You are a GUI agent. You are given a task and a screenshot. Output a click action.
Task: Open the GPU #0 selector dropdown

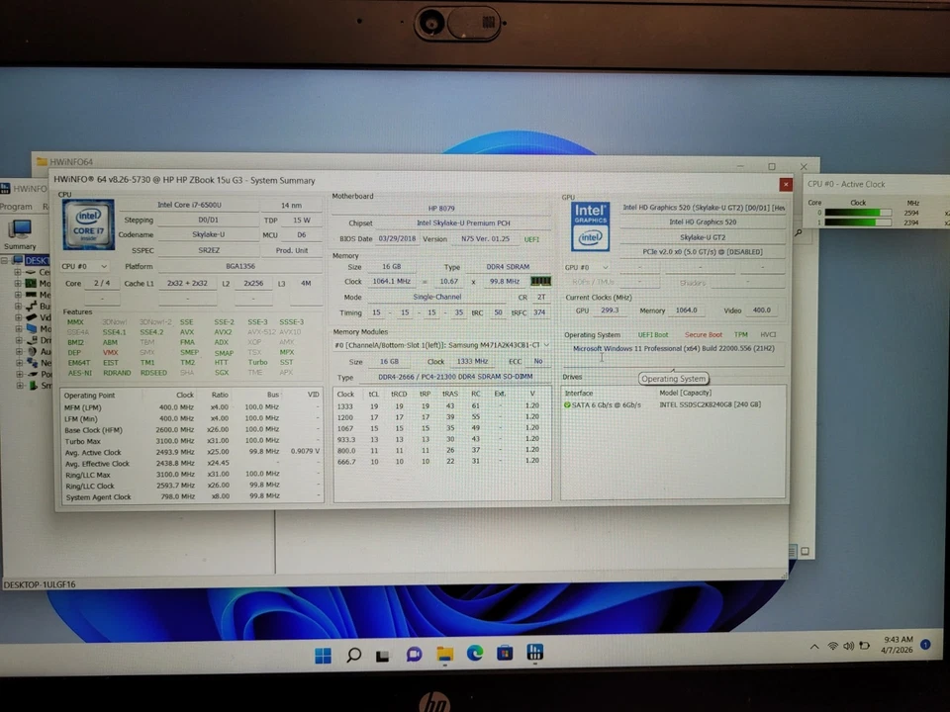pos(587,267)
